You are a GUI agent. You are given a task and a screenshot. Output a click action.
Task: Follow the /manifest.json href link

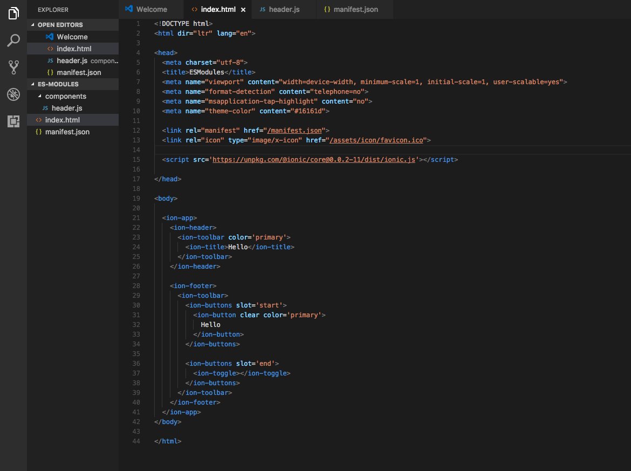294,131
